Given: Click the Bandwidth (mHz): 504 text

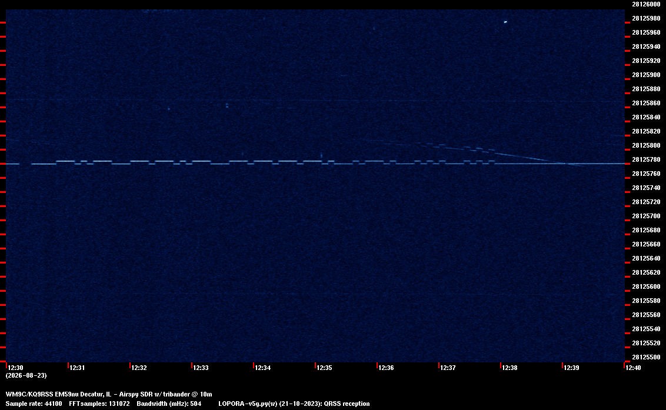Looking at the screenshot, I should 169,404.
